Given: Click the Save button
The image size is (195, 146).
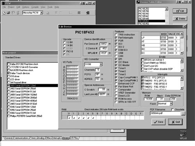Looking at the screenshot, I should 158,122.
